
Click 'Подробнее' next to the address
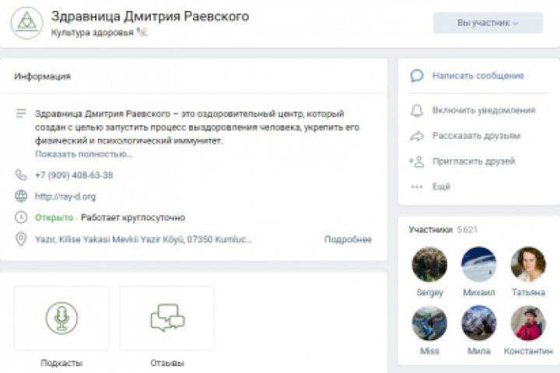point(348,239)
